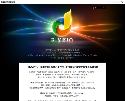The image size is (125, 101).
Task: Adjust the audio volume slider
Action: [x=101, y=8]
